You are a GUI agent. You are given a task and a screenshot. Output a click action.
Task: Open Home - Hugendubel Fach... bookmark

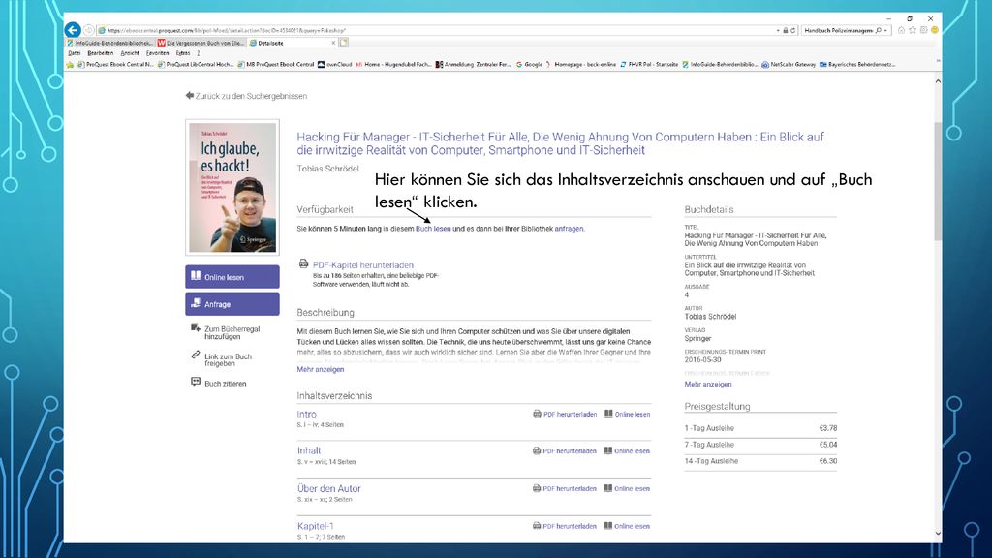tap(393, 65)
